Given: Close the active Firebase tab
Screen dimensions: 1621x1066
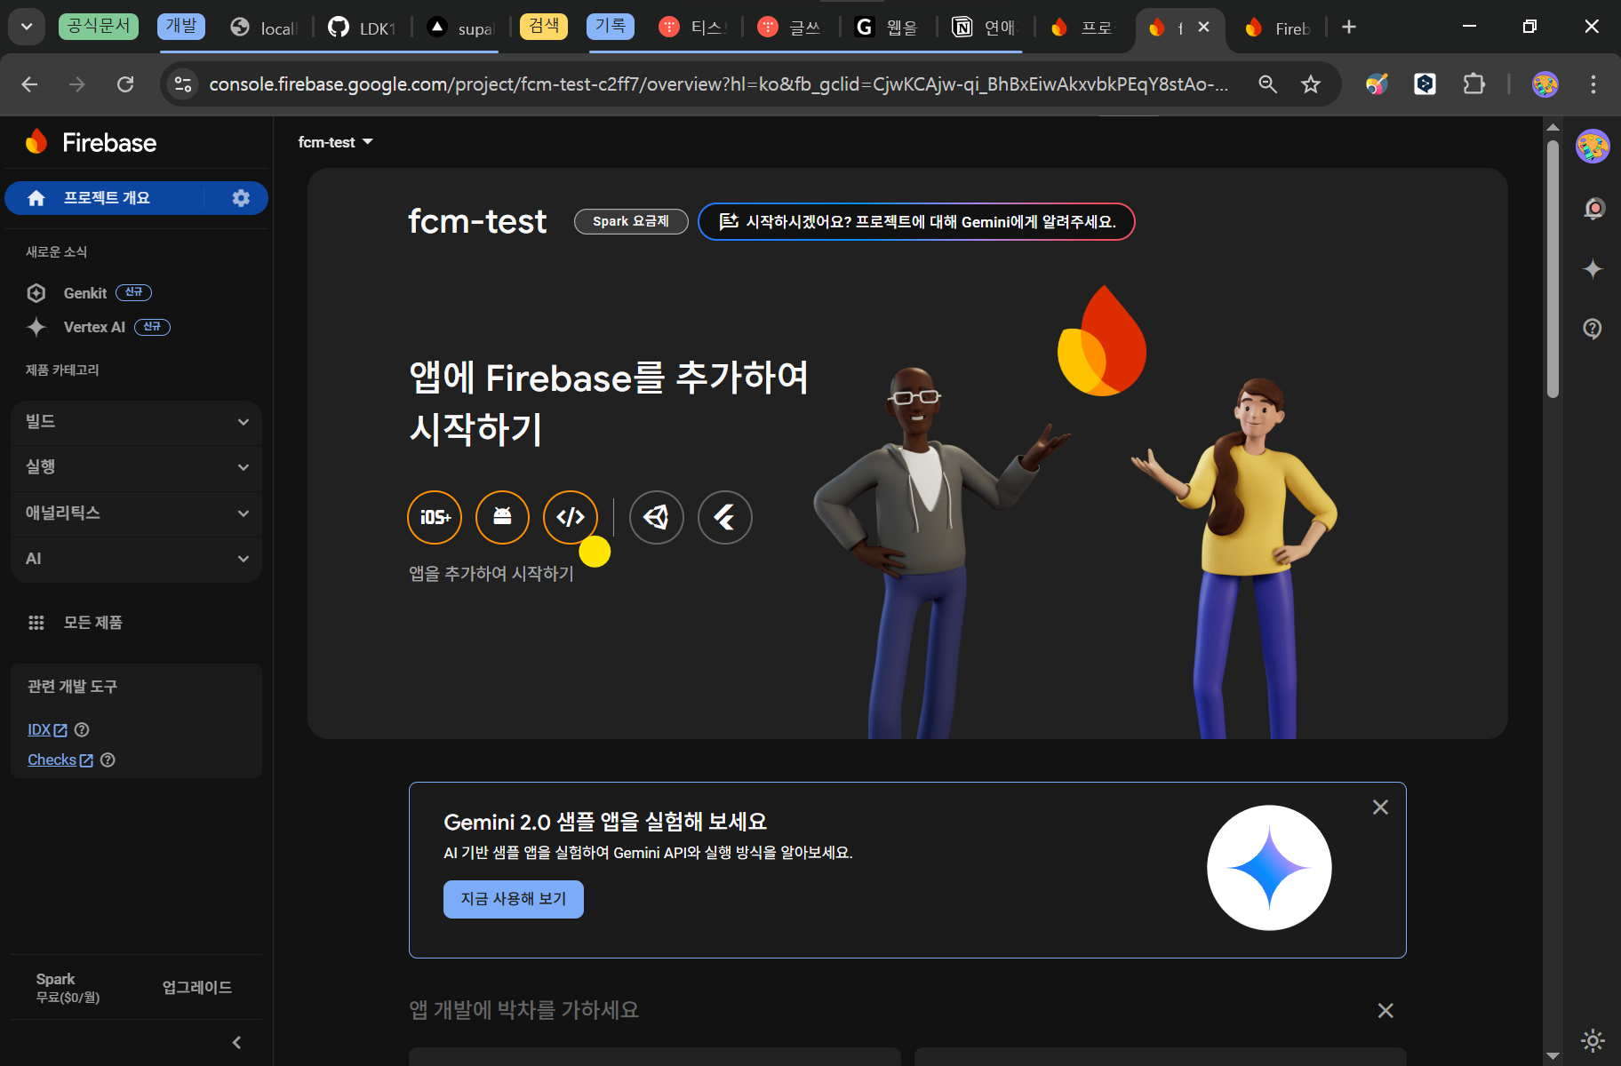Looking at the screenshot, I should [x=1204, y=27].
